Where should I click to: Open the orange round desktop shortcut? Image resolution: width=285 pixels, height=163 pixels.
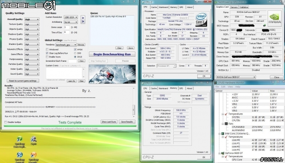(x=33, y=155)
